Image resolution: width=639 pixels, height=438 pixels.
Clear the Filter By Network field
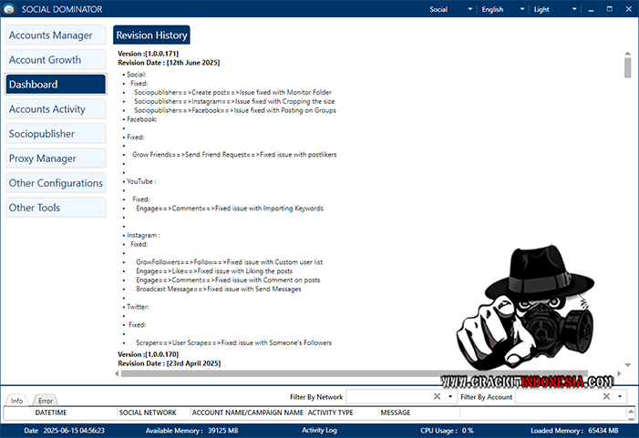click(x=437, y=397)
